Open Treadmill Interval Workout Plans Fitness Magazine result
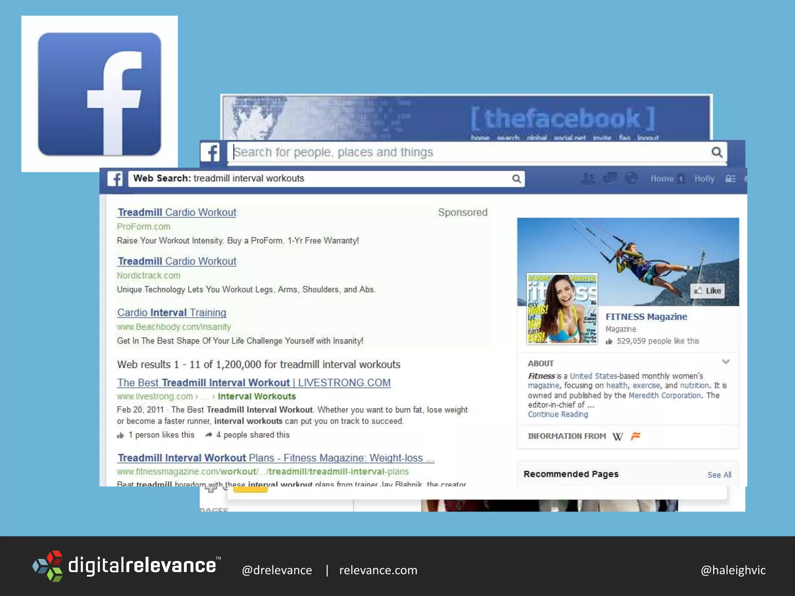This screenshot has width=795, height=596. pos(276,458)
